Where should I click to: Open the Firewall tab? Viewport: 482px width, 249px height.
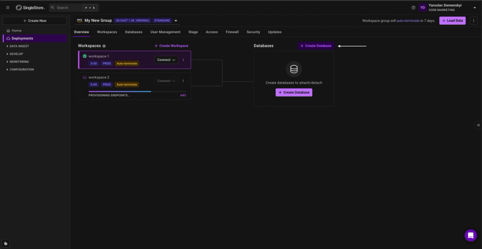click(x=232, y=32)
